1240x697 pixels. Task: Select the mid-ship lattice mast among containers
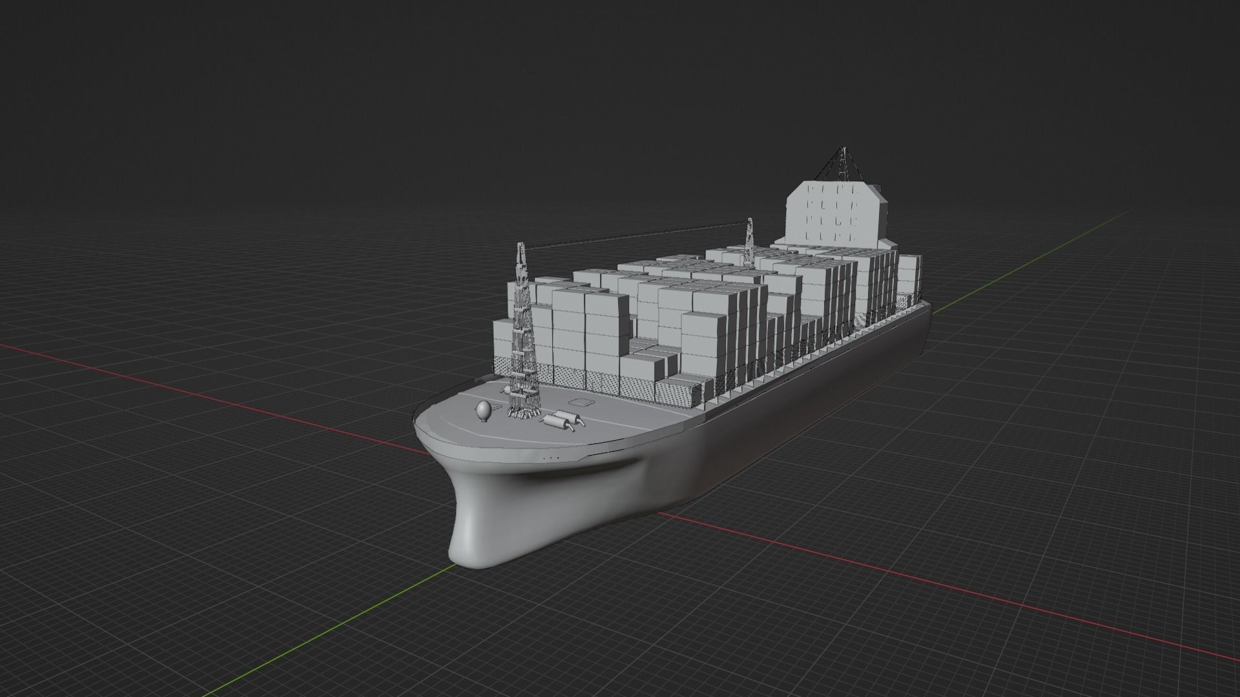749,241
